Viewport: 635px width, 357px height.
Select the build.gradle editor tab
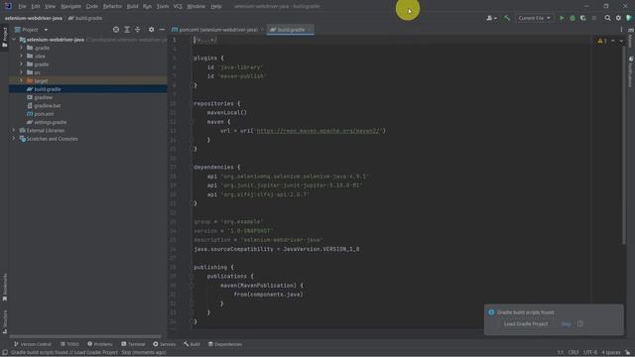(x=290, y=30)
